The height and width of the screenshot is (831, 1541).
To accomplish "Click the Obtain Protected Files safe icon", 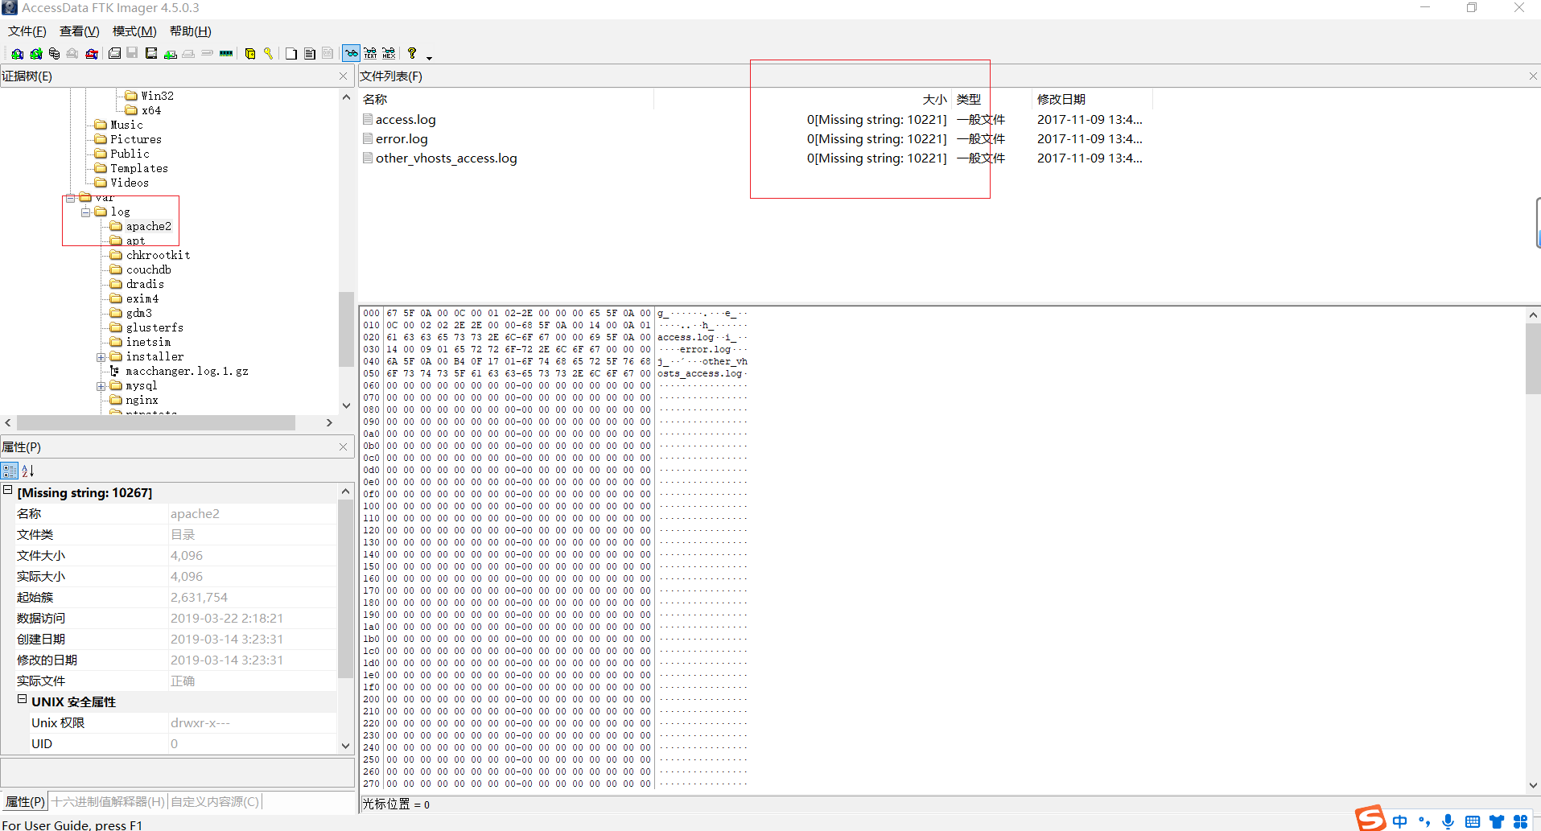I will (250, 53).
